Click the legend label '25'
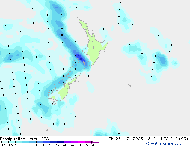This screenshot has width=190, height=146. click(58, 145)
